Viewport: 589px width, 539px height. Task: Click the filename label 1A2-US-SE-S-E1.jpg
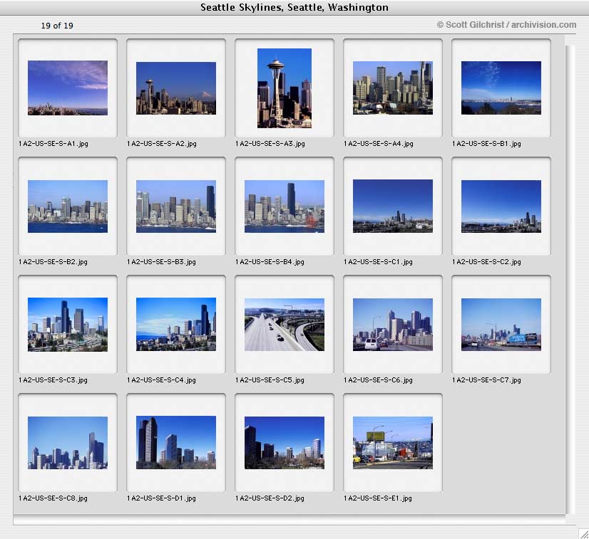pyautogui.click(x=377, y=498)
